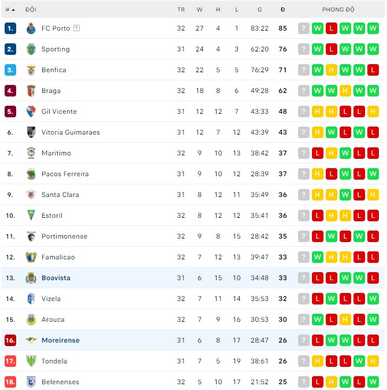Click the gray ? badge in Belenenses row
Screen dimensions: 387x390
(x=304, y=382)
